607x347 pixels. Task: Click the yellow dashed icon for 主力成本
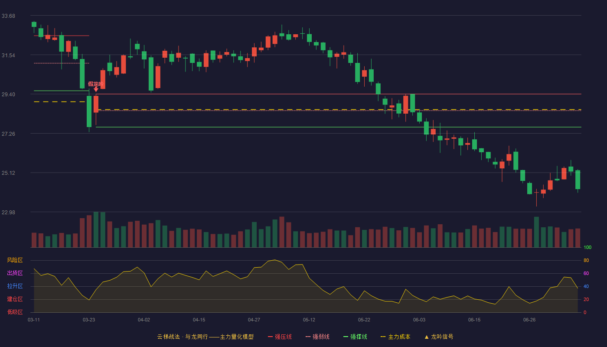pyautogui.click(x=383, y=337)
